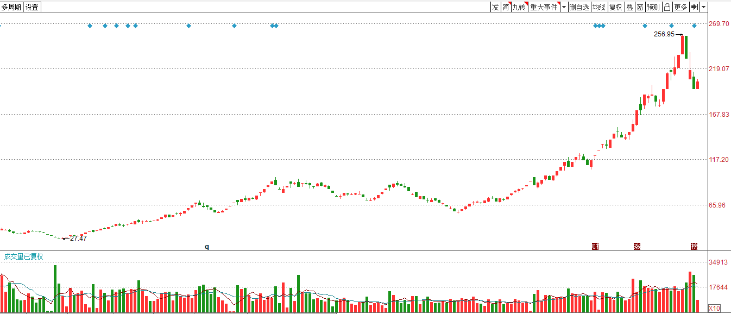Click the 219.07 price axis value

click(719, 69)
